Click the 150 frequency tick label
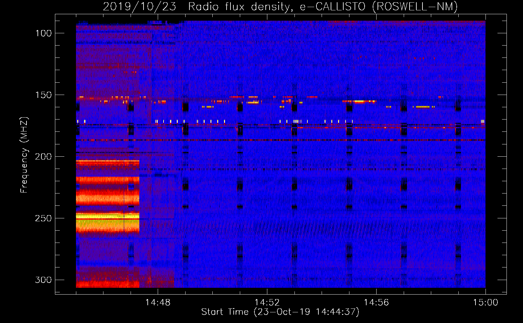The width and height of the screenshot is (523, 323). pyautogui.click(x=43, y=95)
